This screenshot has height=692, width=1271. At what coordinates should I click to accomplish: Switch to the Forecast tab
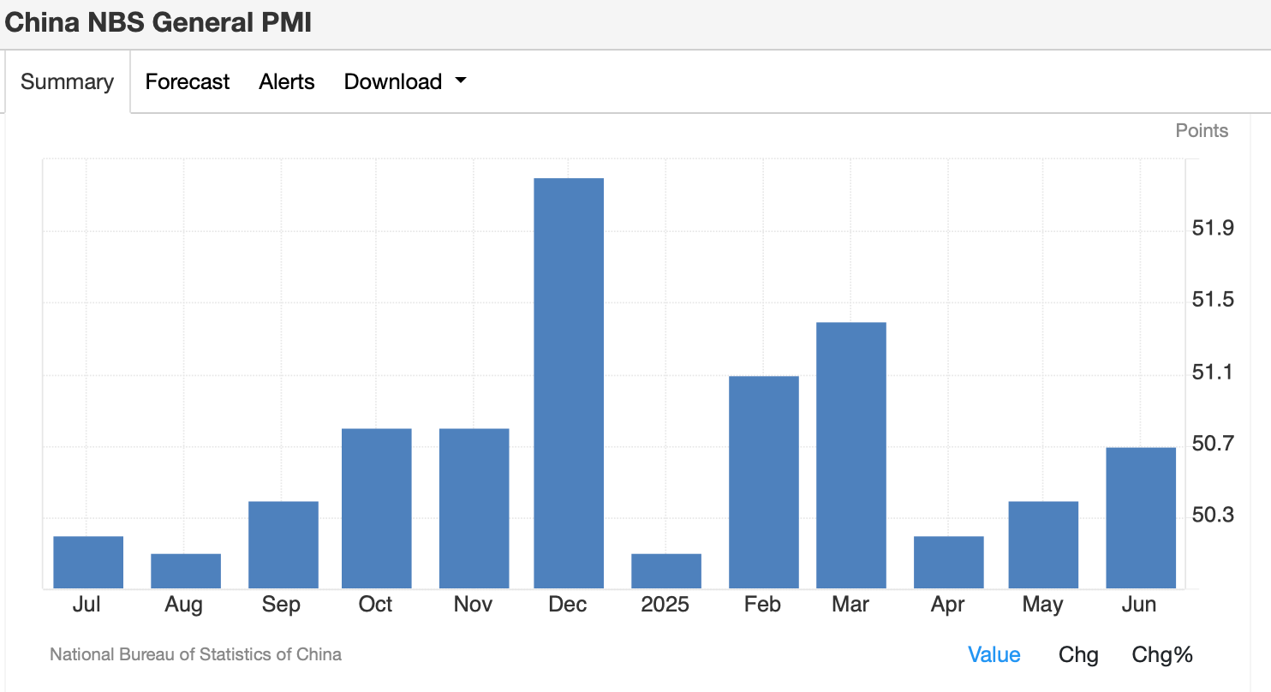188,82
